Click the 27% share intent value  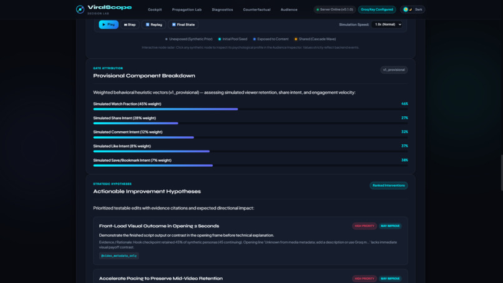tap(404, 118)
